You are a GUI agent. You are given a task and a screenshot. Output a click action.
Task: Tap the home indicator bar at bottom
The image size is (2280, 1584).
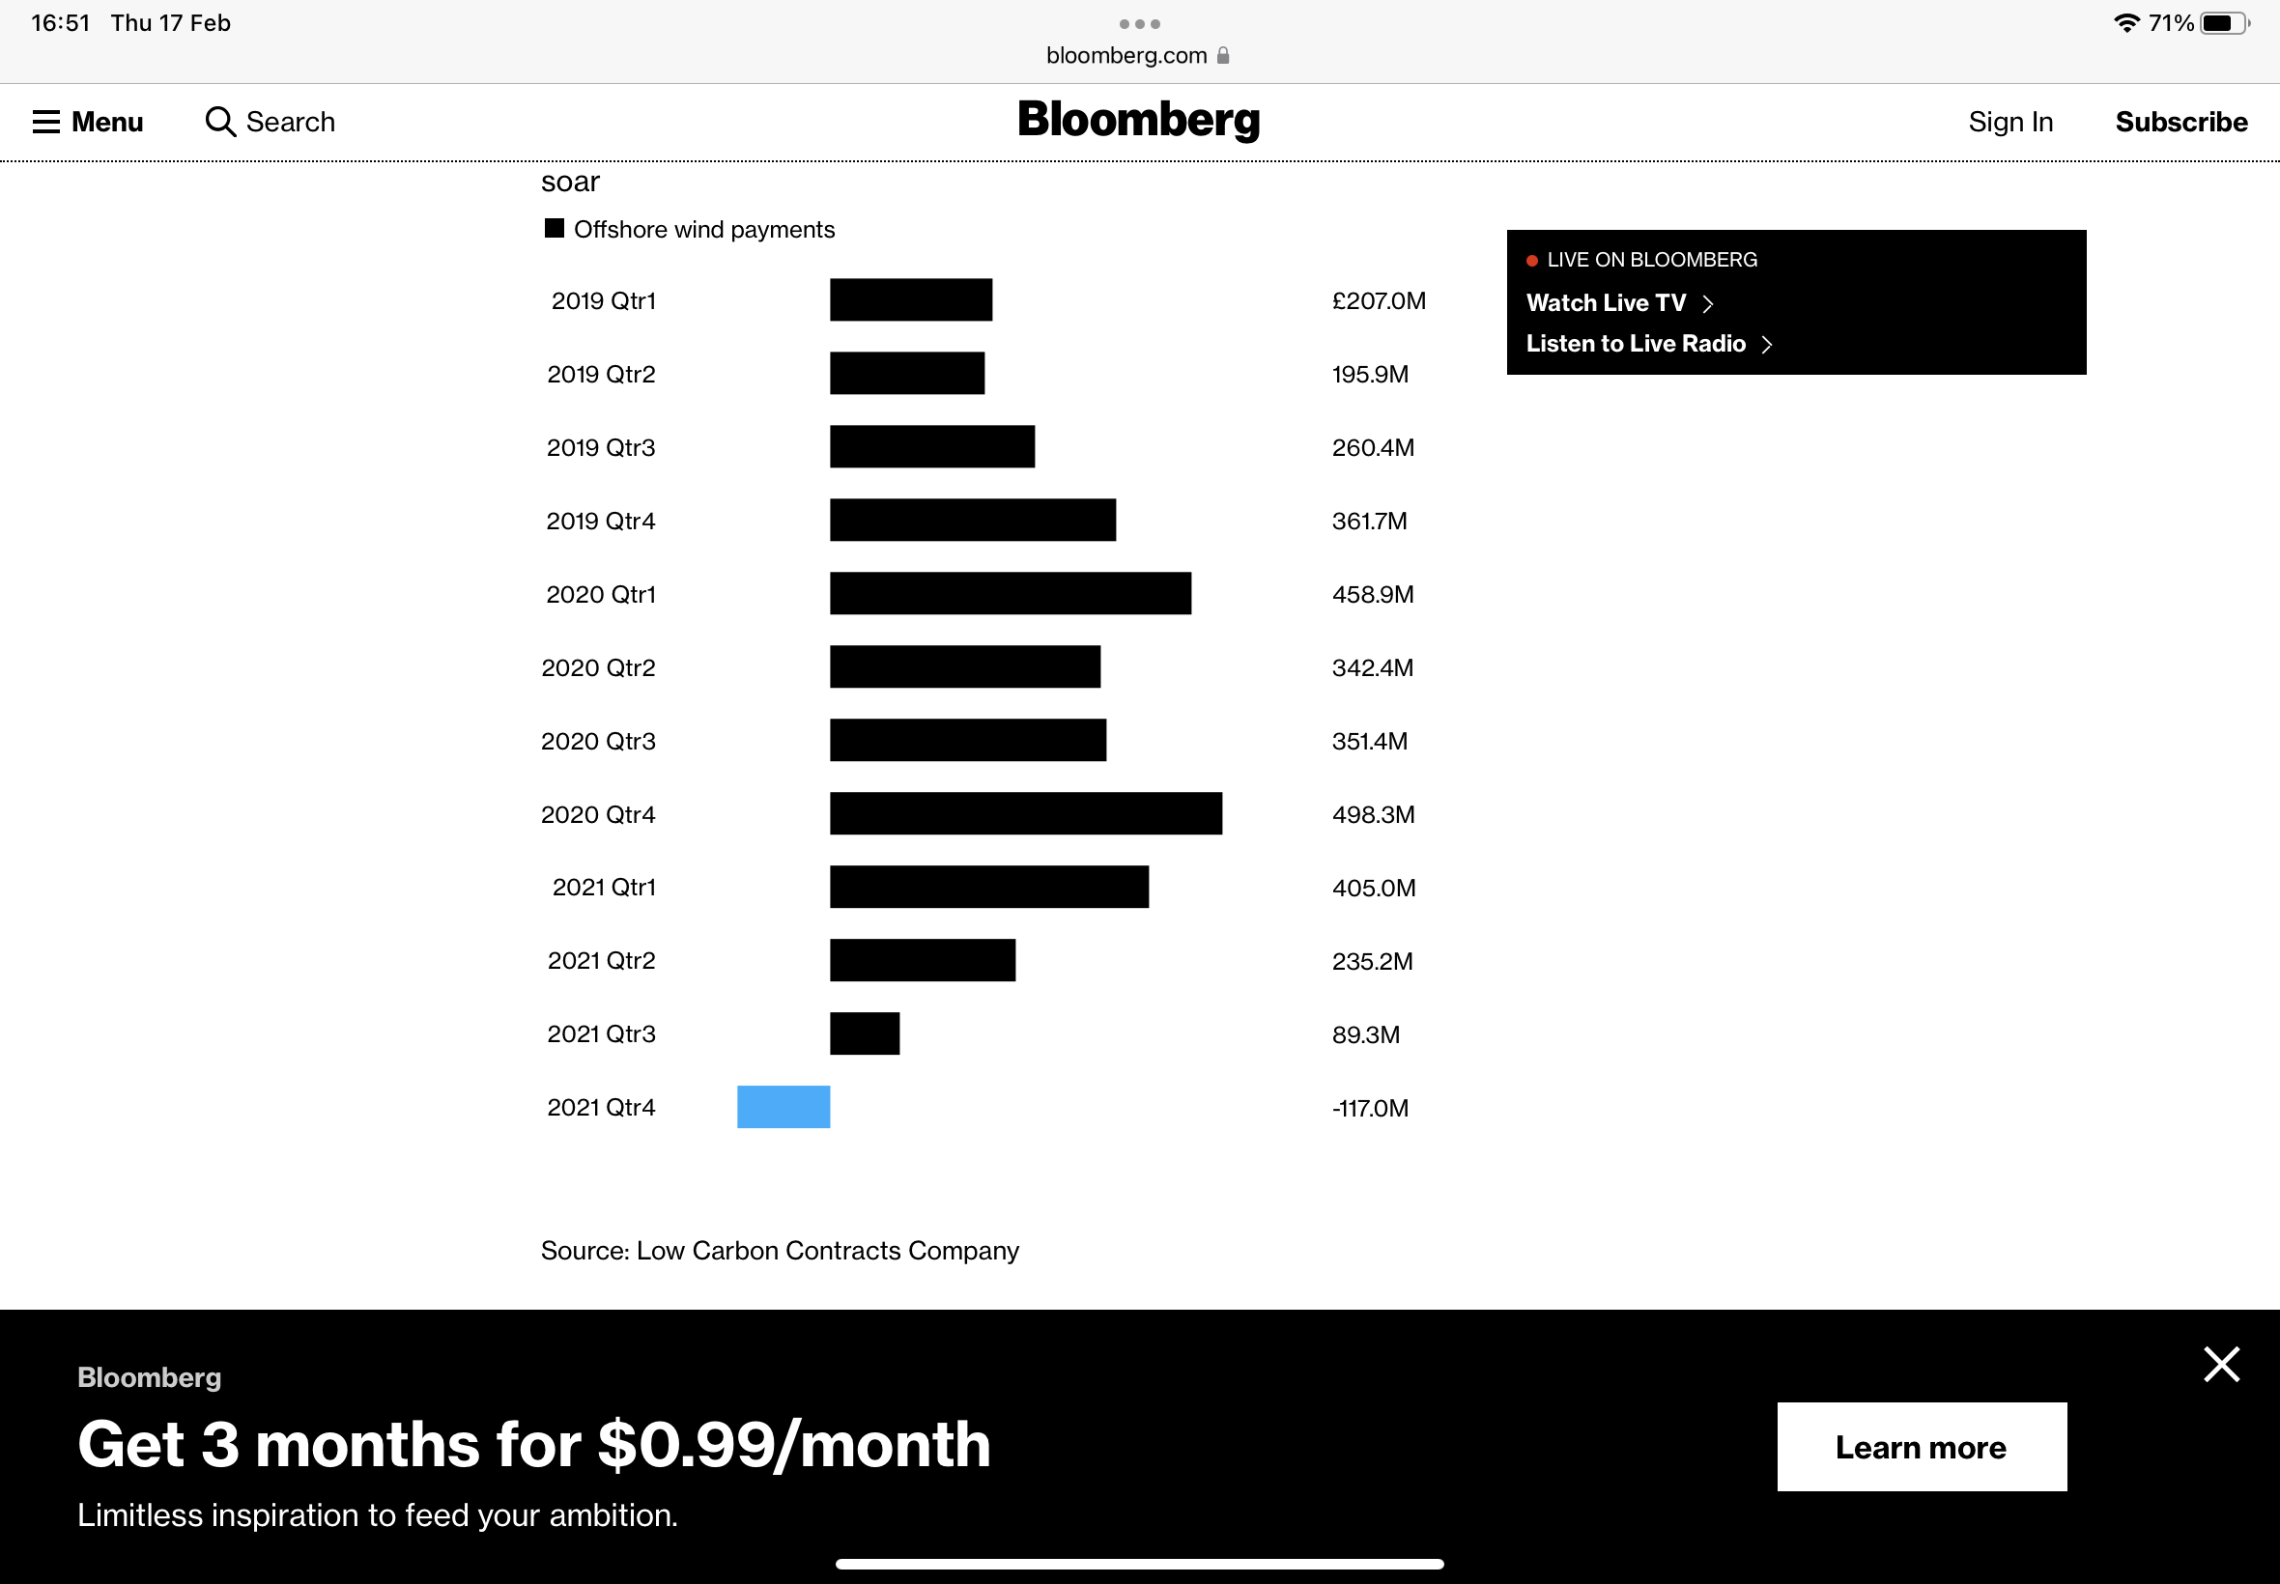(1138, 1564)
